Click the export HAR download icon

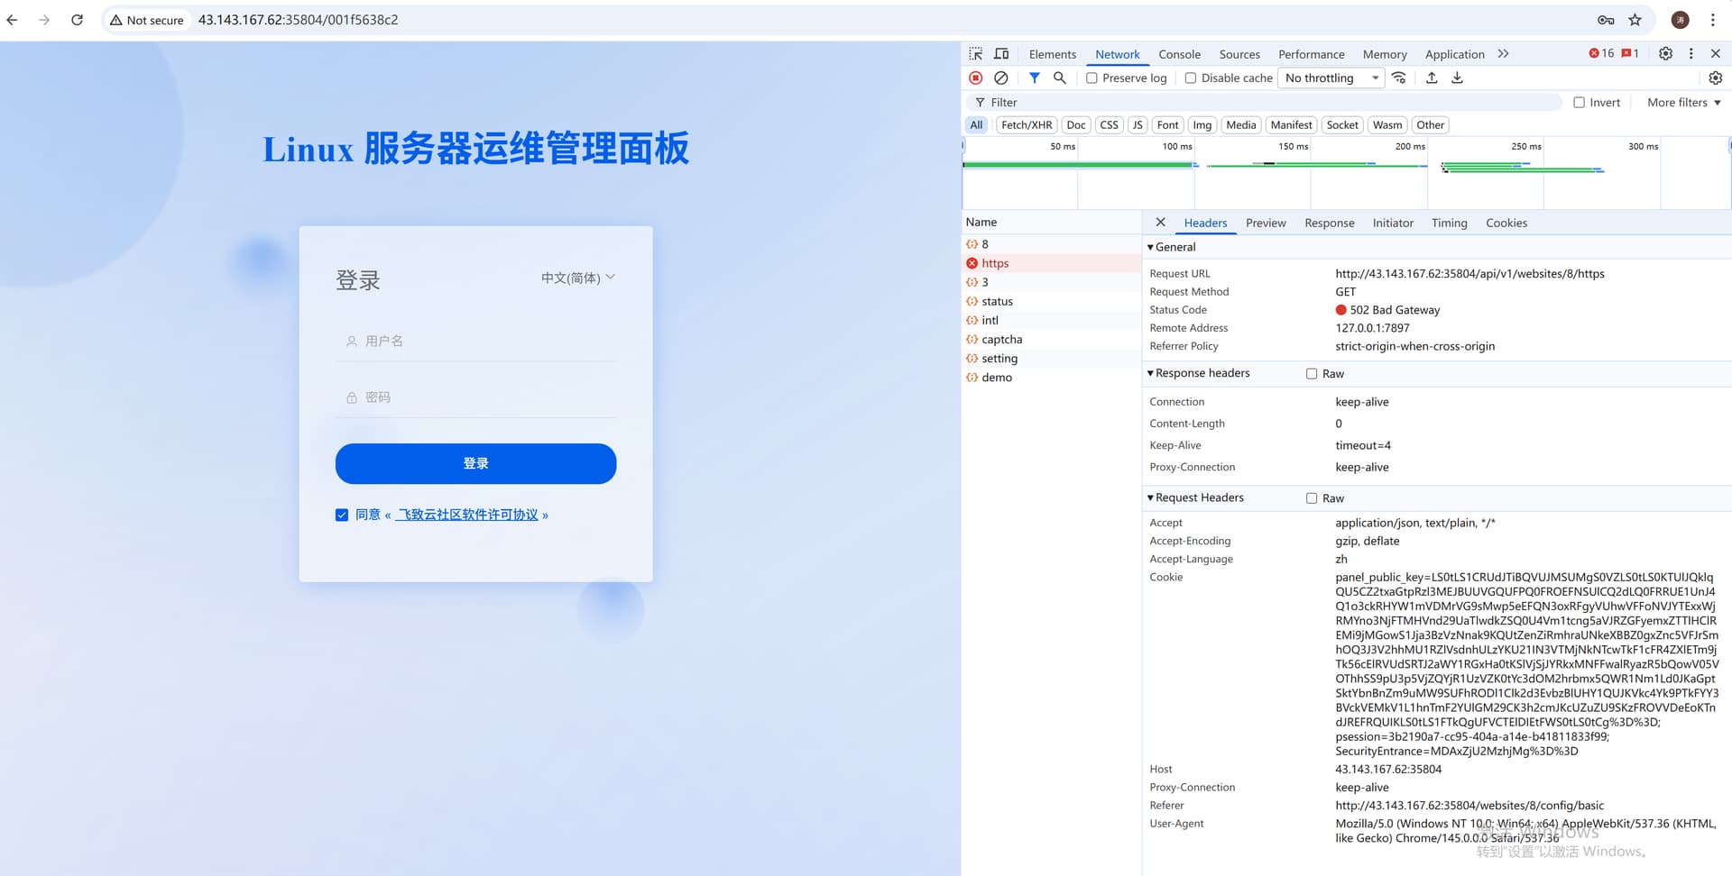1457,78
